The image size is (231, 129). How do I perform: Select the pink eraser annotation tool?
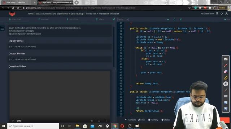click(226, 71)
